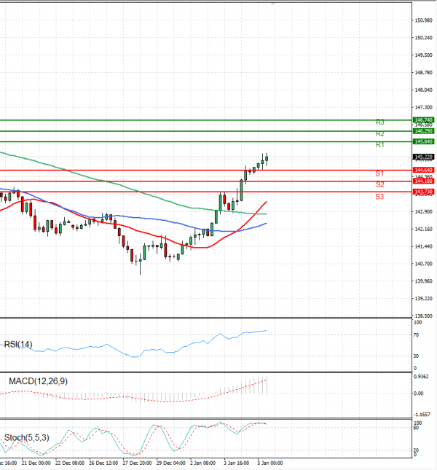The width and height of the screenshot is (437, 470).
Task: Select the 139.220 axis value
Action: (x=423, y=299)
